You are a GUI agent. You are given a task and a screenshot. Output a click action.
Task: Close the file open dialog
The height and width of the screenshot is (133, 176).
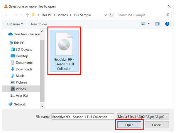click(x=169, y=6)
